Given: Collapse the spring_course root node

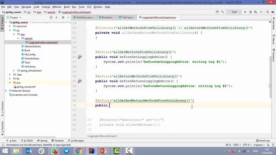Looking at the screenshot, I should (x=6, y=22).
